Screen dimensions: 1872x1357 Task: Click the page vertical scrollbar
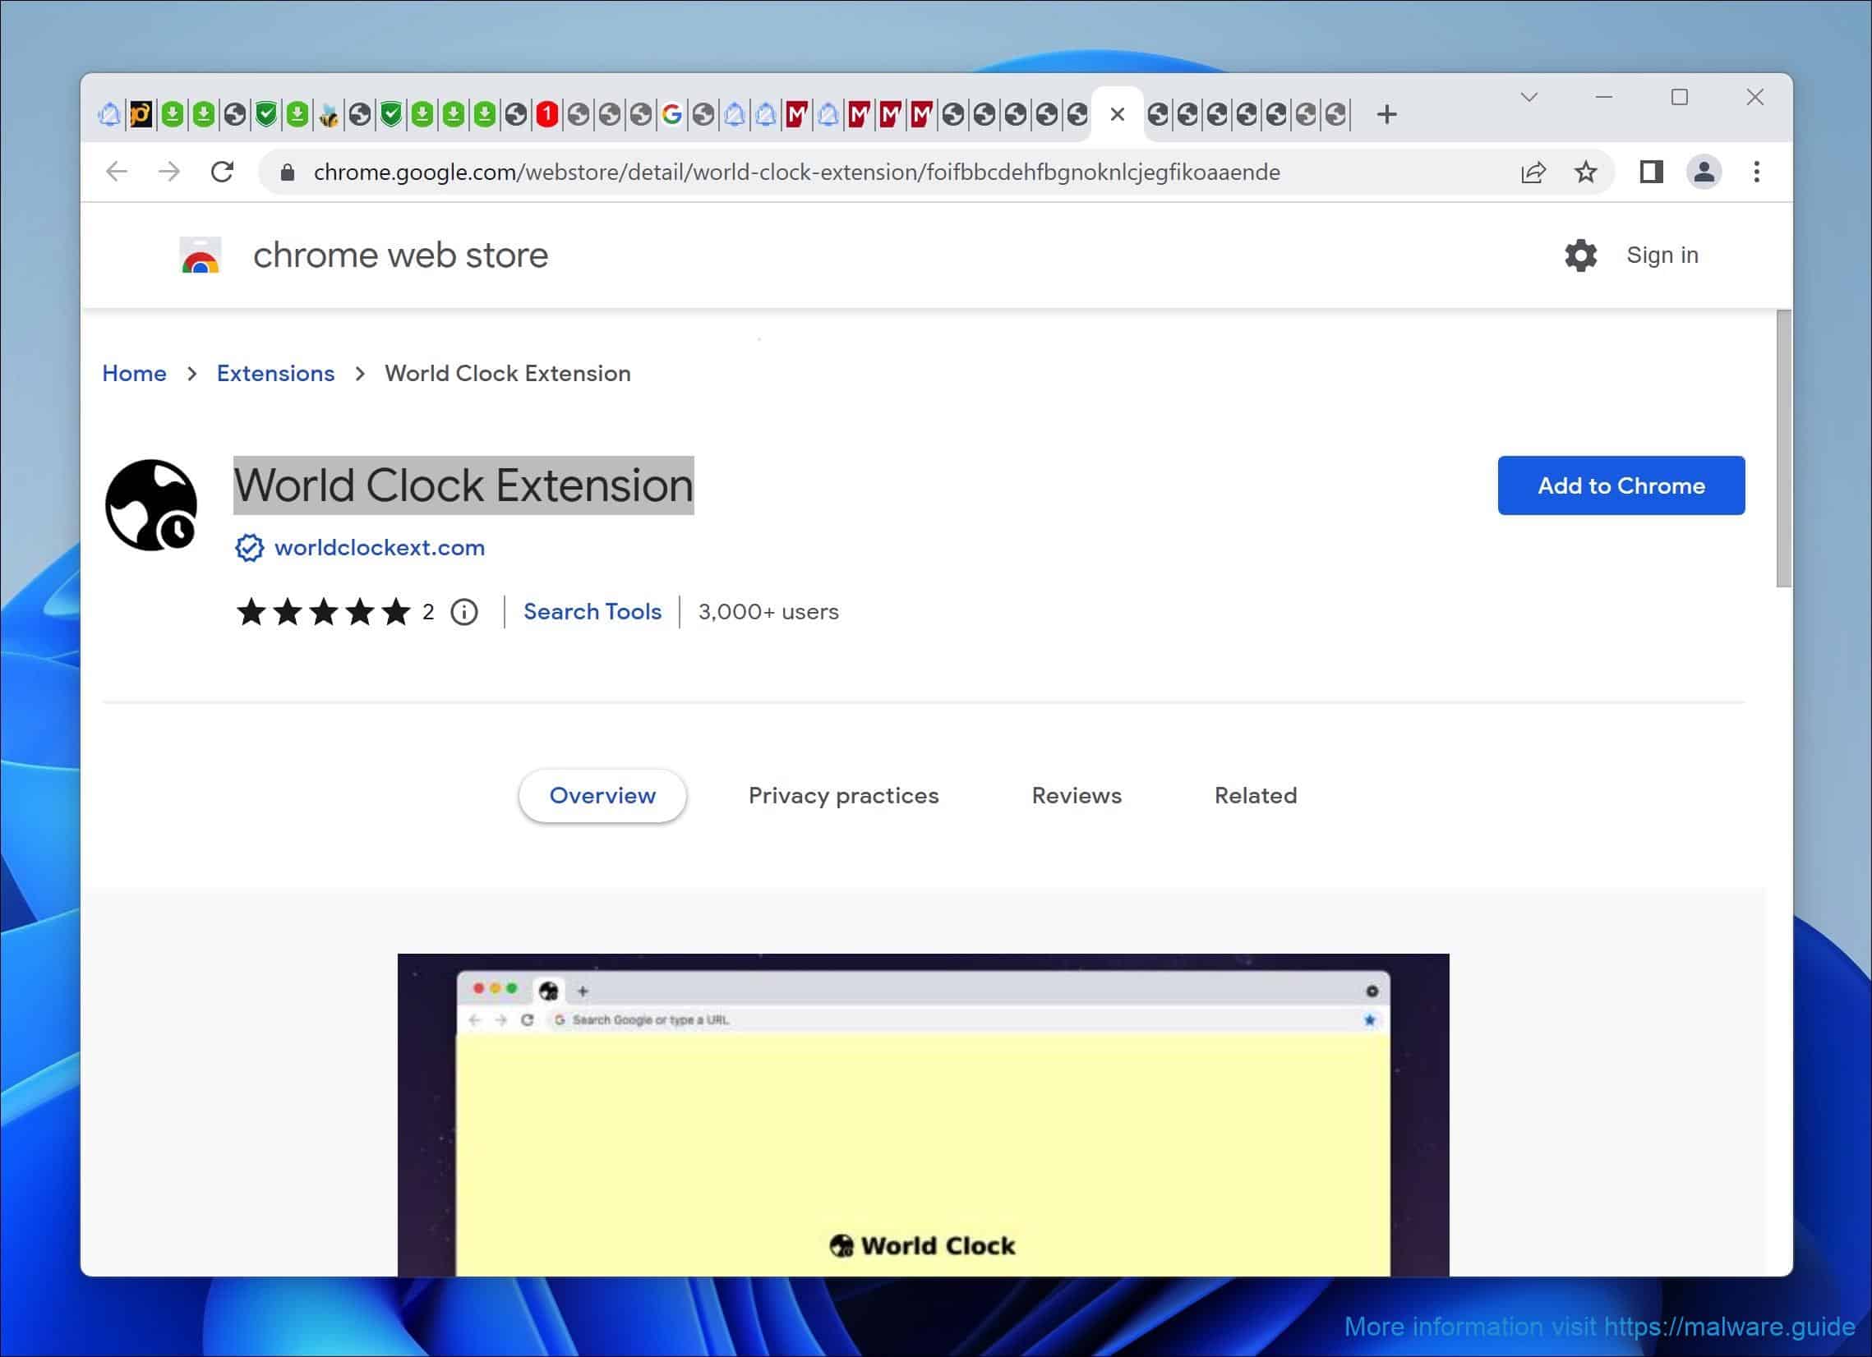click(1783, 449)
